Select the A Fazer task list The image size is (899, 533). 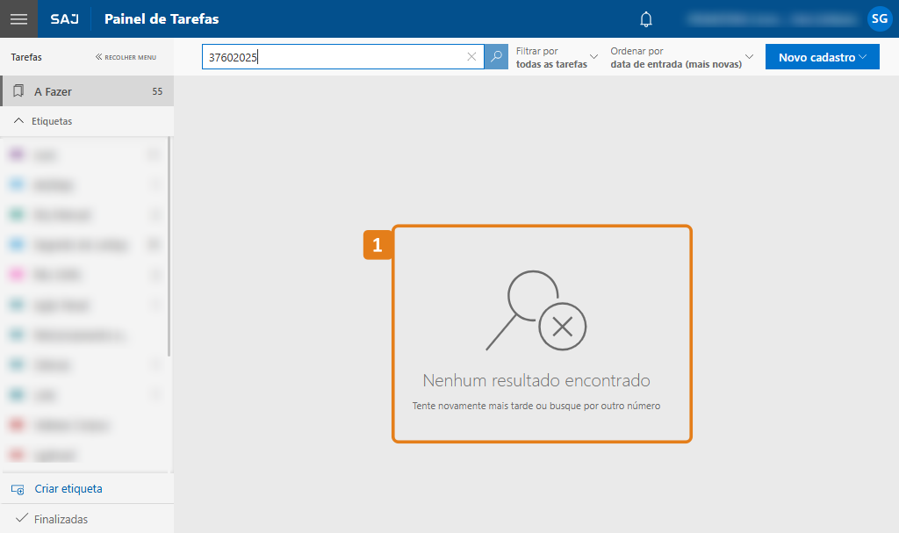coord(86,91)
